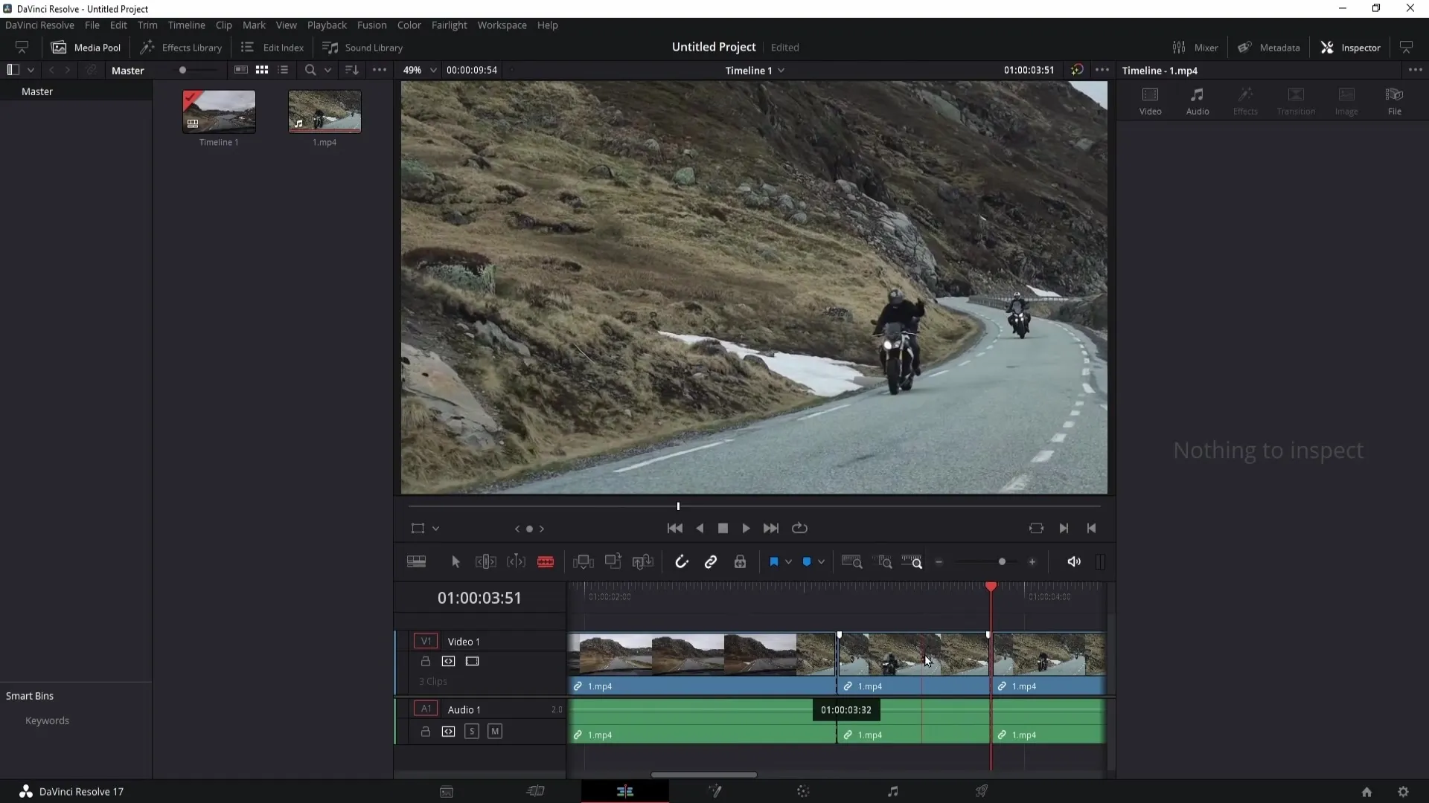Select the 1.mp4 thumbnail in media pool
1429x803 pixels.
325,112
